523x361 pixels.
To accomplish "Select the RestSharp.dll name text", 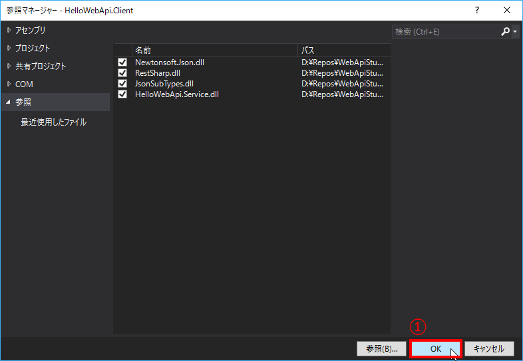I will tap(158, 73).
